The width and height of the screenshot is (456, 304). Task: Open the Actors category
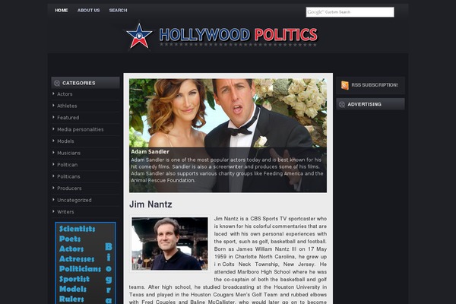tap(65, 94)
